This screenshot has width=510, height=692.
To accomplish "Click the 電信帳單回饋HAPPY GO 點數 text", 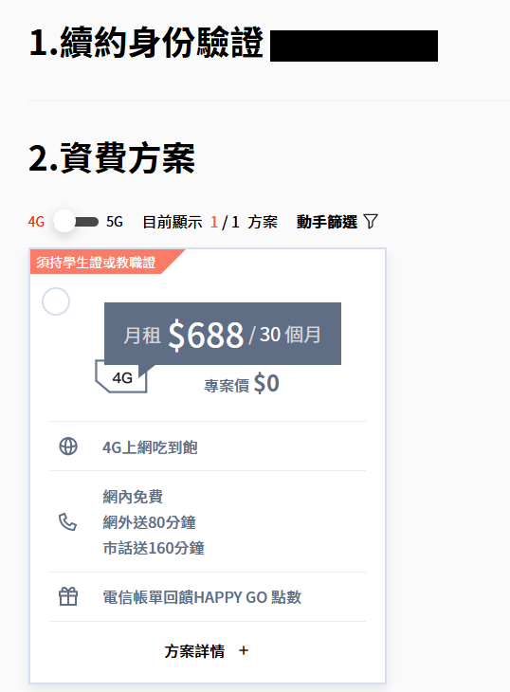I will point(202,597).
